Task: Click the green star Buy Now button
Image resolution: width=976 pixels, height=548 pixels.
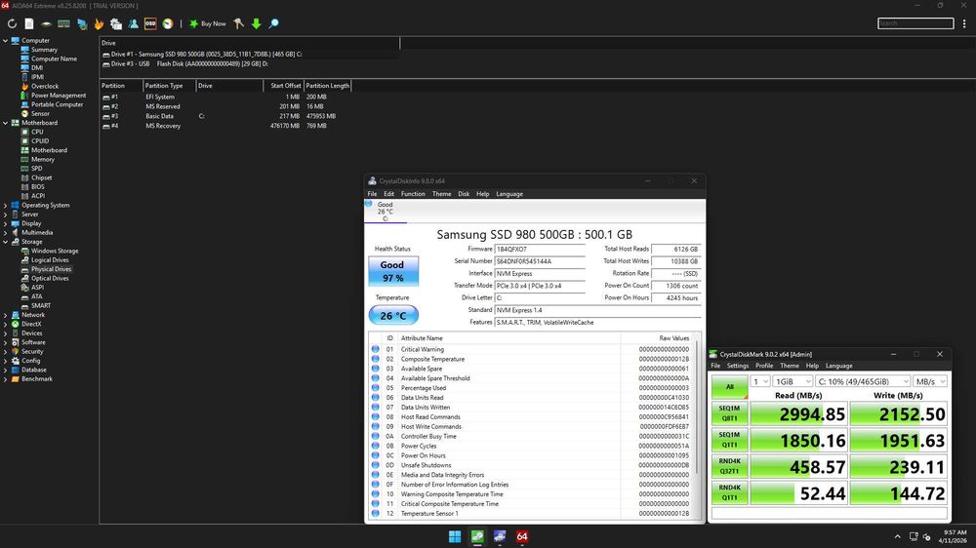Action: click(x=208, y=23)
